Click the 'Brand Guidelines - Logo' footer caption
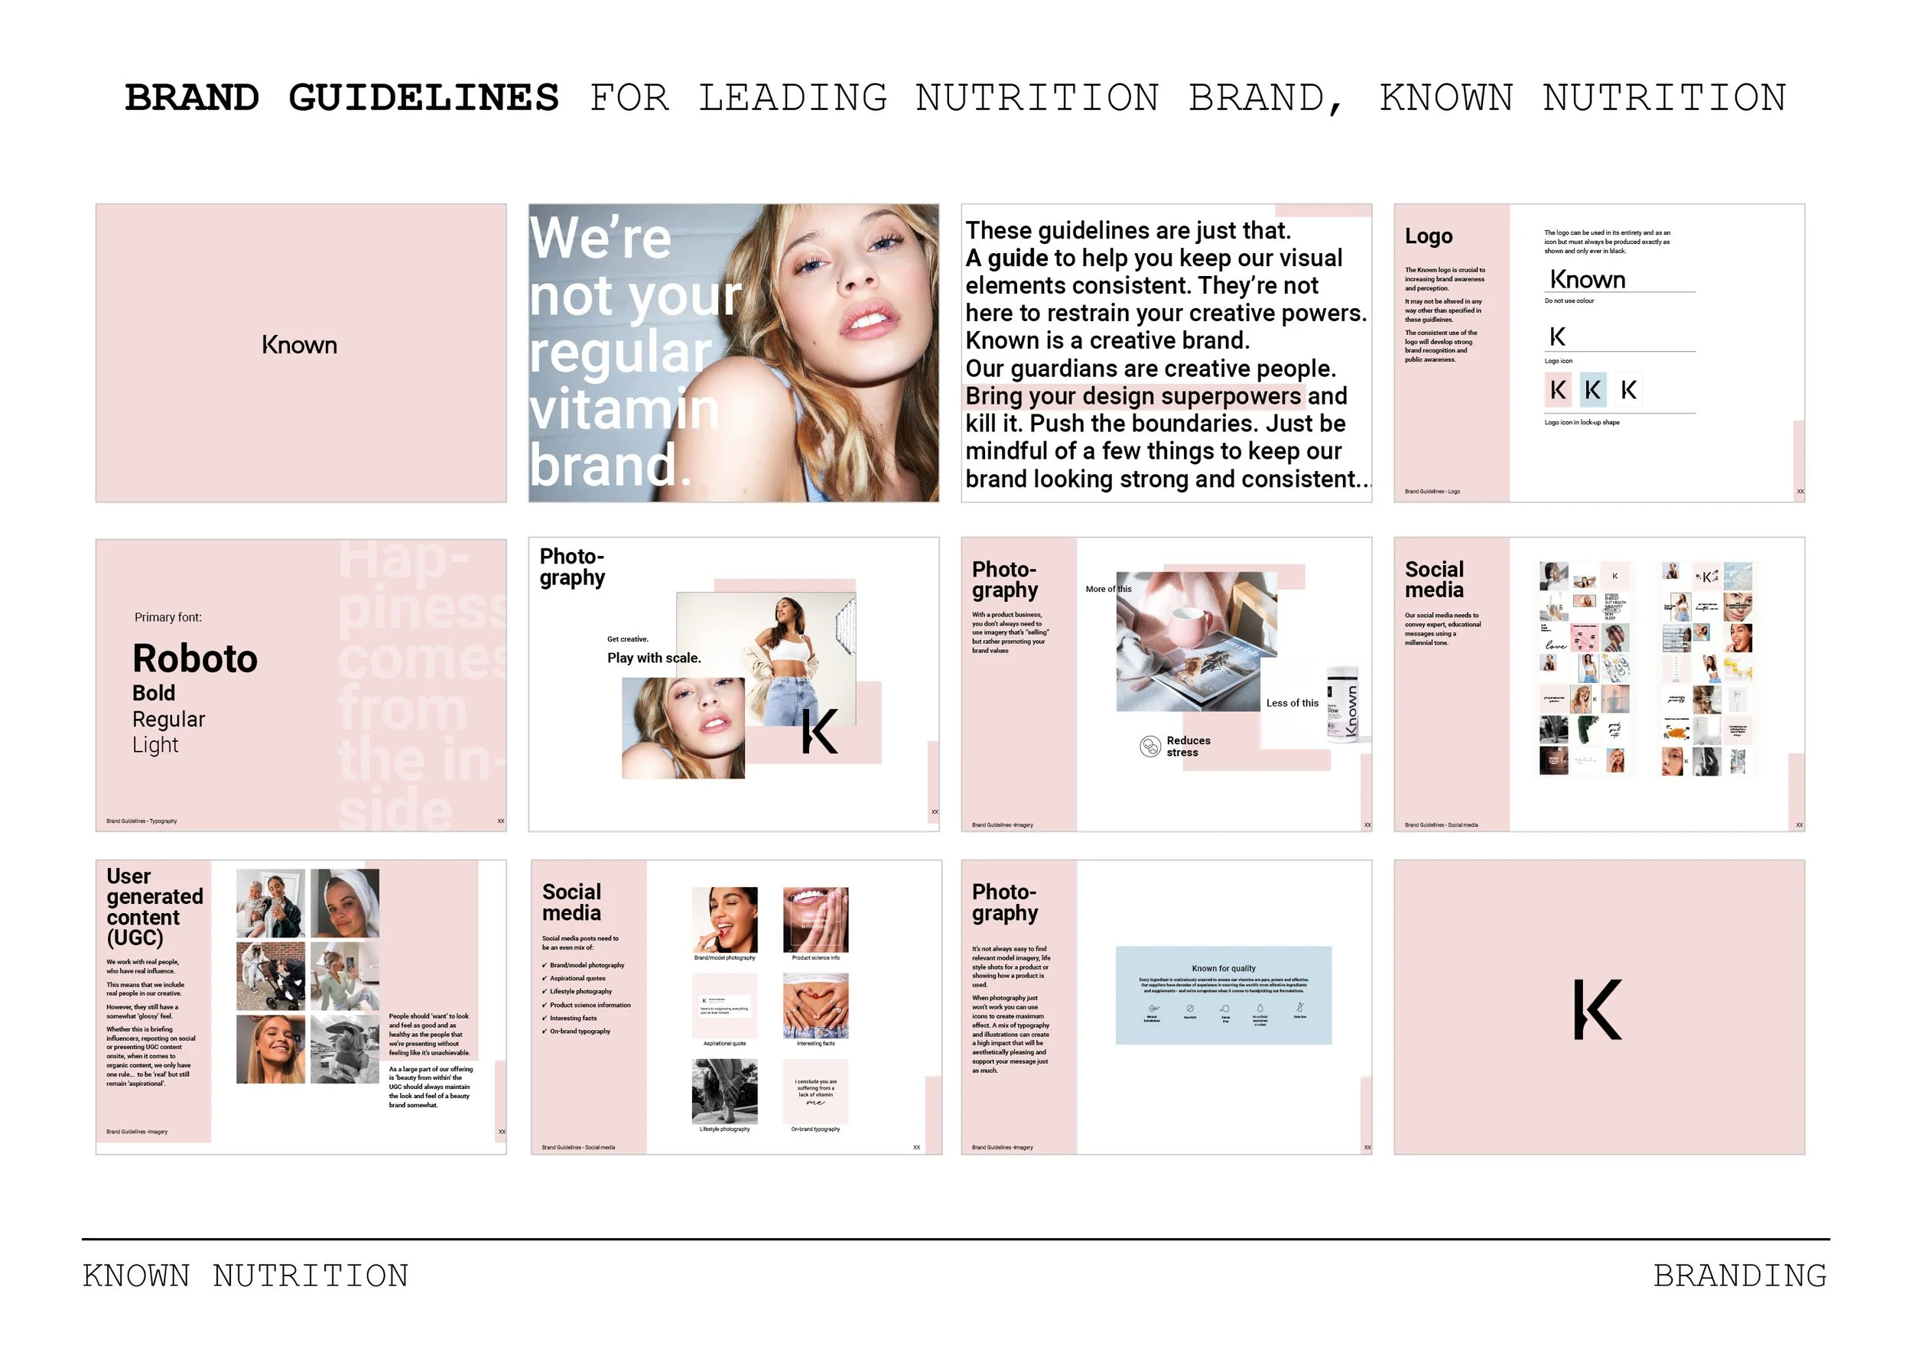The image size is (1912, 1352). tap(1432, 491)
